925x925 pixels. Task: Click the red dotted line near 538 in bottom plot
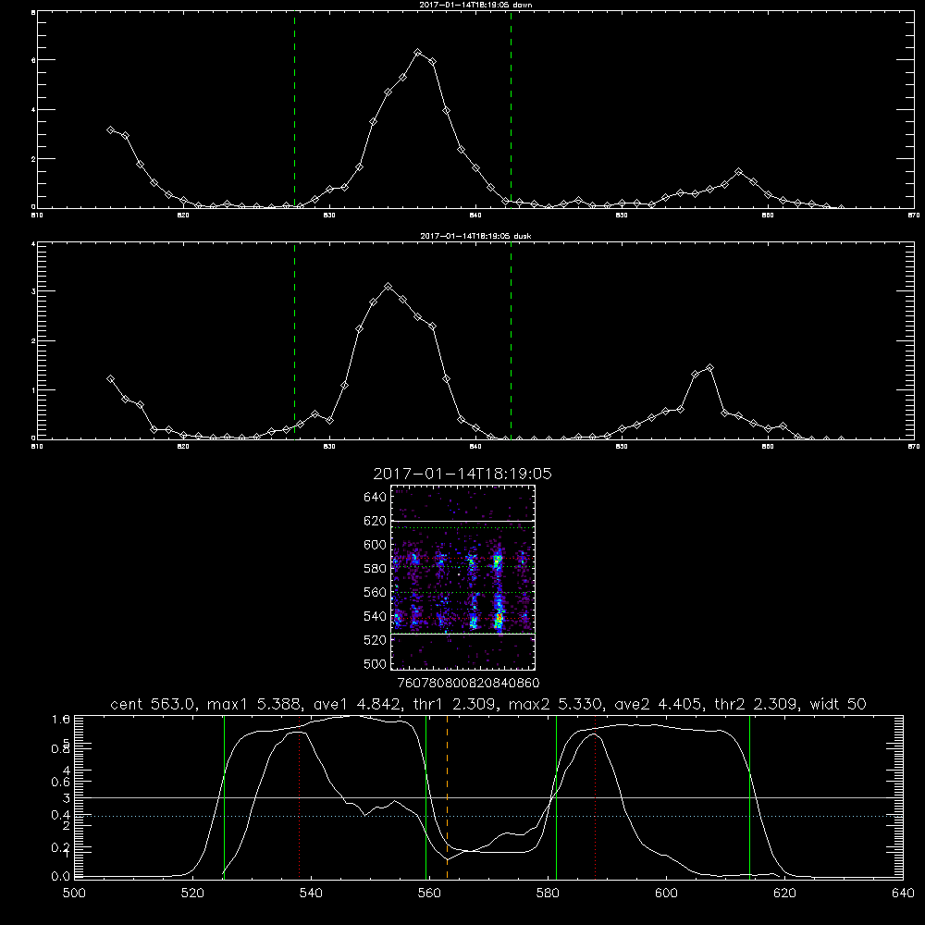299,797
